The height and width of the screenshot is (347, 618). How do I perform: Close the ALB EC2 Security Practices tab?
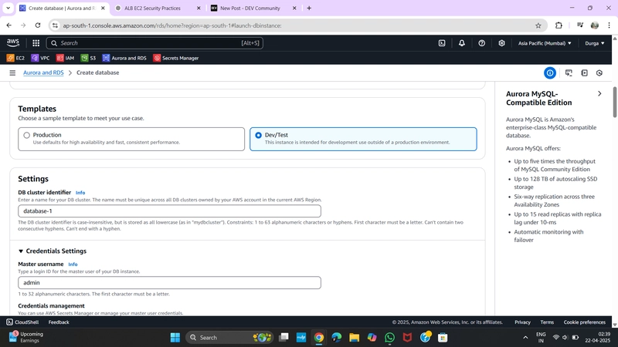(x=199, y=8)
